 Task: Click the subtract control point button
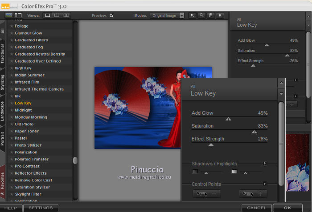(x=206, y=194)
